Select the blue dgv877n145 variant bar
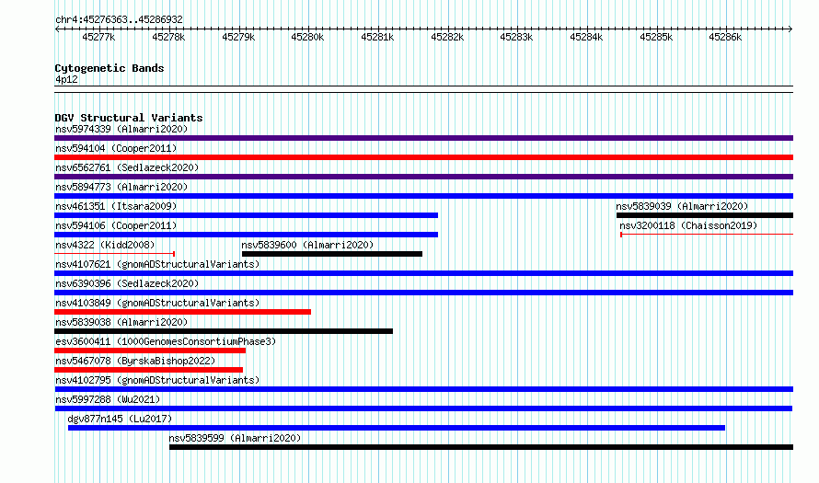Screen dimensions: 819x483 click(x=397, y=428)
